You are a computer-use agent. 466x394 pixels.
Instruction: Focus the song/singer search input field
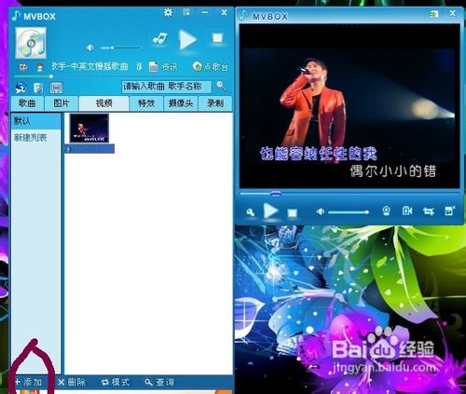[166, 87]
